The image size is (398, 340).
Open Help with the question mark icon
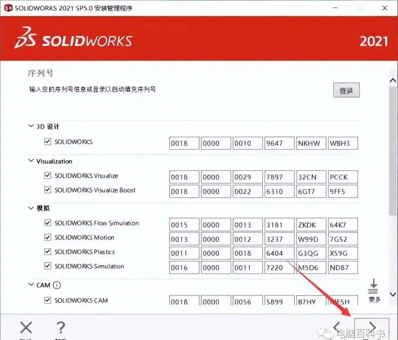point(60,327)
